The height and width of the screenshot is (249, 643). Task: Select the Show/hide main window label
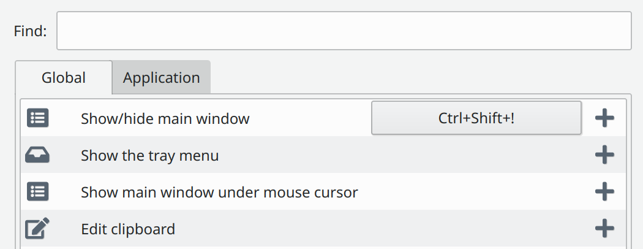[x=165, y=119]
